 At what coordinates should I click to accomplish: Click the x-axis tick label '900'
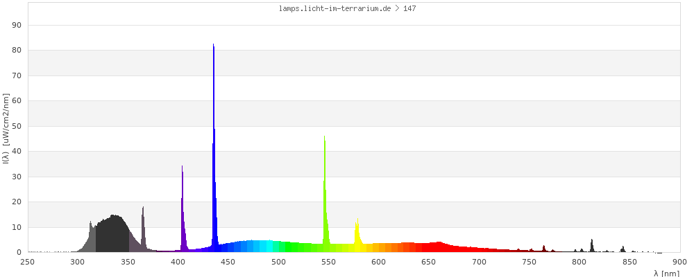tap(679, 262)
